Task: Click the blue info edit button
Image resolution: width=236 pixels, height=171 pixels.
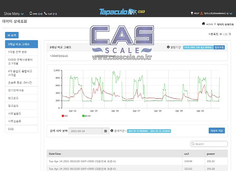Action: point(219,48)
